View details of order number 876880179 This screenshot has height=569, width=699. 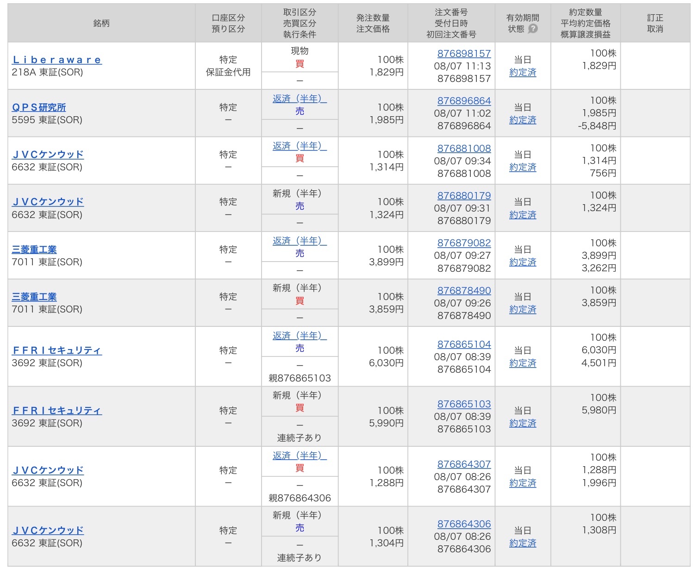click(x=464, y=195)
